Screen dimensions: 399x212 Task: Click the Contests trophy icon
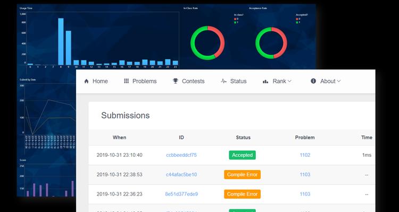(176, 81)
